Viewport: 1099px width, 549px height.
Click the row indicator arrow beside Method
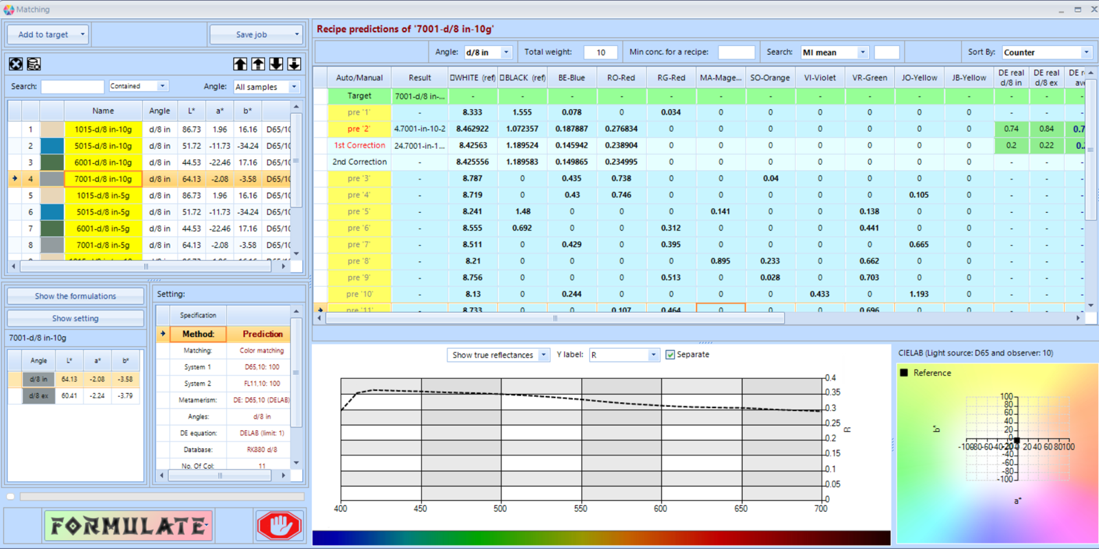163,334
